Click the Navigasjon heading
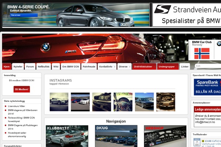 (x=116, y=121)
